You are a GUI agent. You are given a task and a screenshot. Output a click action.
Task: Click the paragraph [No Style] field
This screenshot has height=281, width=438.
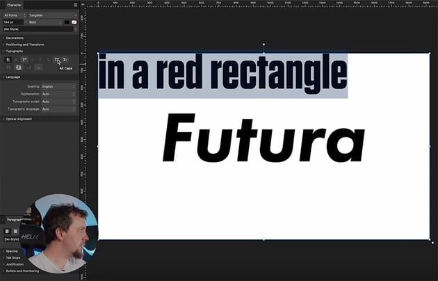(x=12, y=239)
